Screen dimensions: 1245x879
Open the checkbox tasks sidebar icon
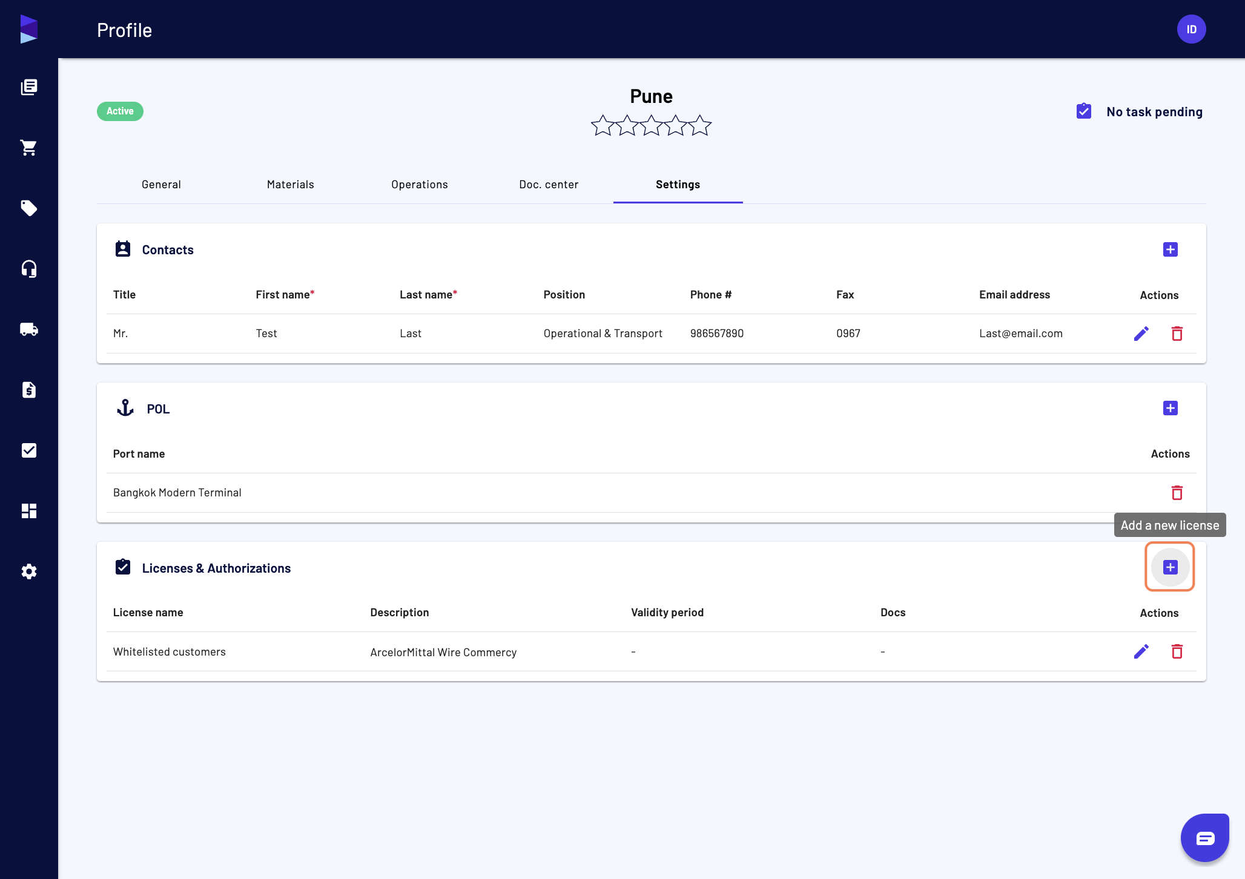tap(29, 450)
